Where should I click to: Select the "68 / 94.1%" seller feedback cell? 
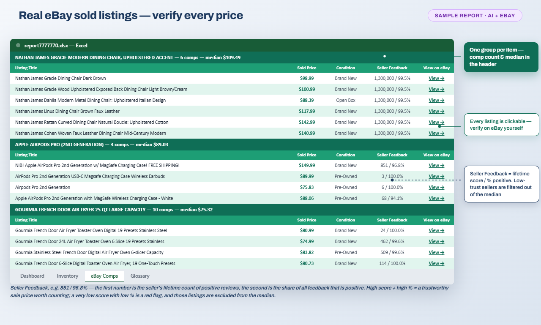(392, 198)
